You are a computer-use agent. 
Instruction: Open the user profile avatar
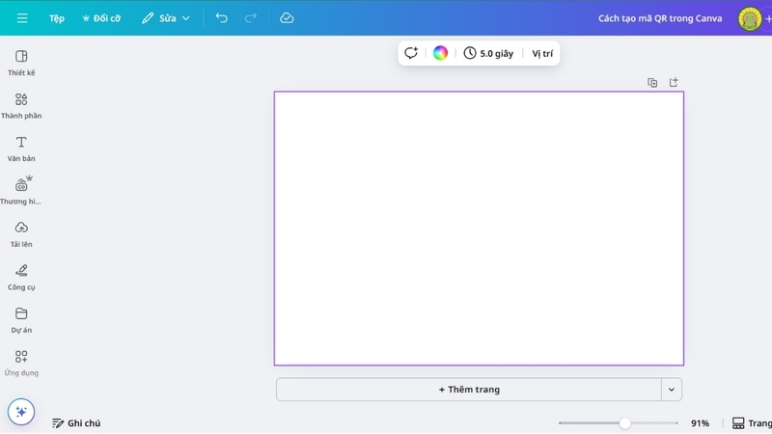(750, 18)
